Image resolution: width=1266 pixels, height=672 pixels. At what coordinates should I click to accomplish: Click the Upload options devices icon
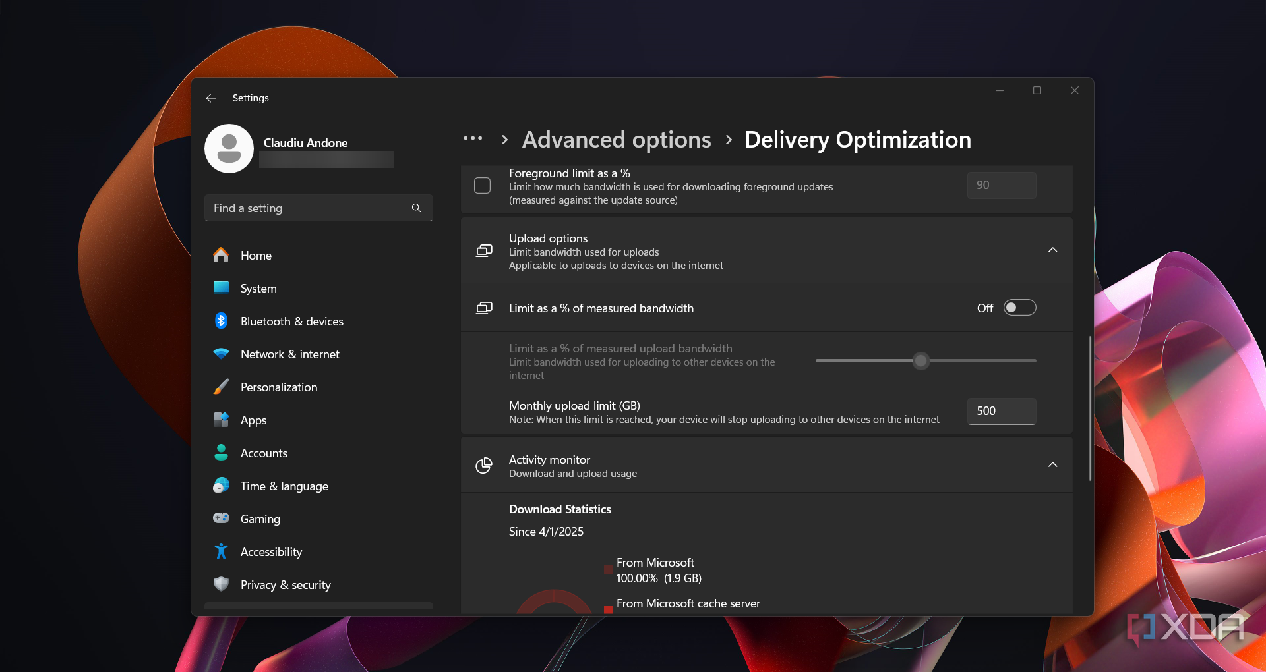(x=484, y=251)
